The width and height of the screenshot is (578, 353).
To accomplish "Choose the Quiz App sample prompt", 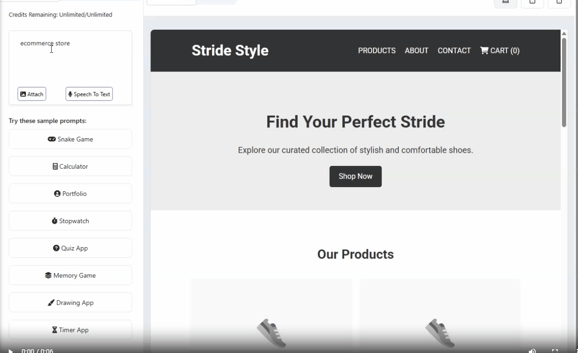I will 71,248.
